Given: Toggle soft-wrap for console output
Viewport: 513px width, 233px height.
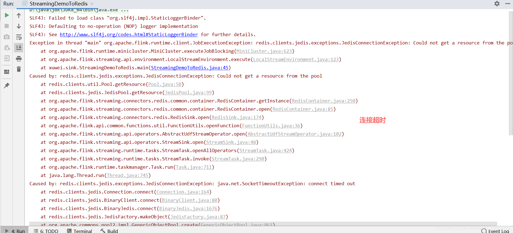Looking at the screenshot, I should pyautogui.click(x=19, y=37).
